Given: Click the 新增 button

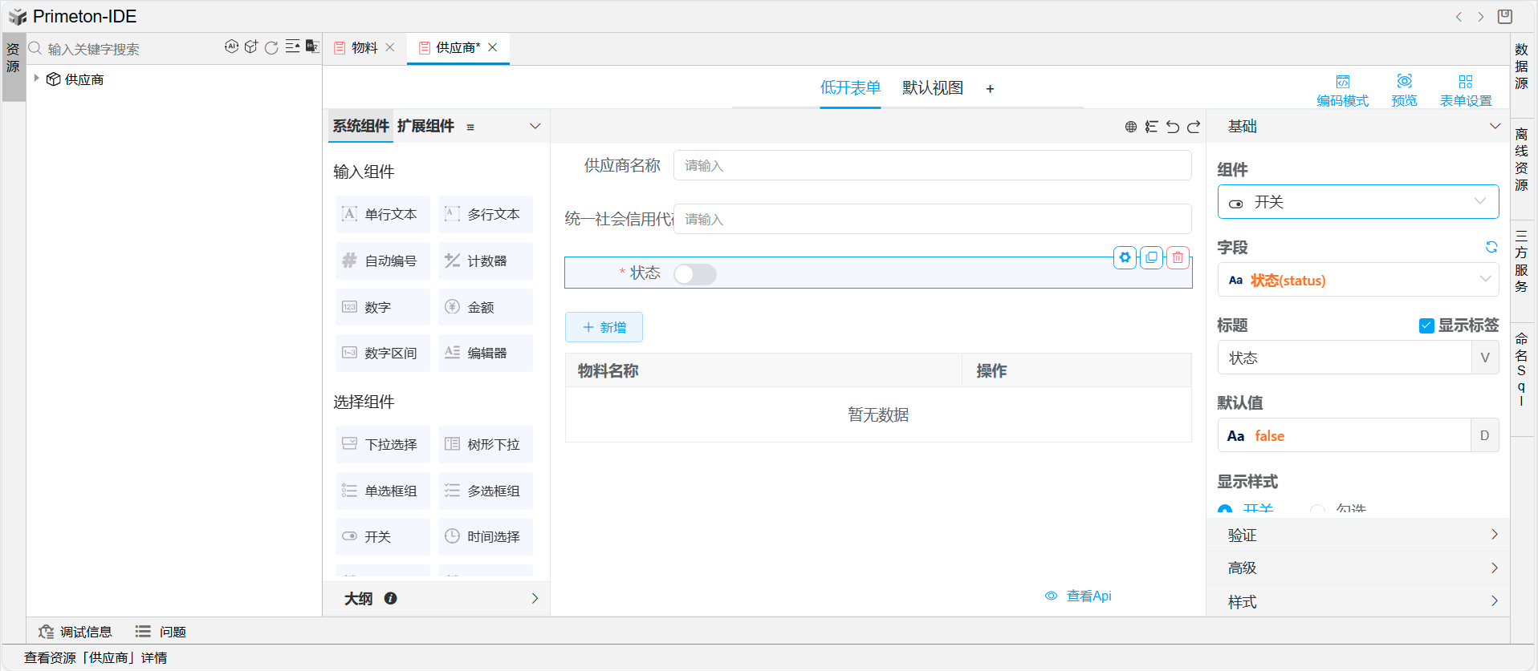Looking at the screenshot, I should (x=604, y=327).
